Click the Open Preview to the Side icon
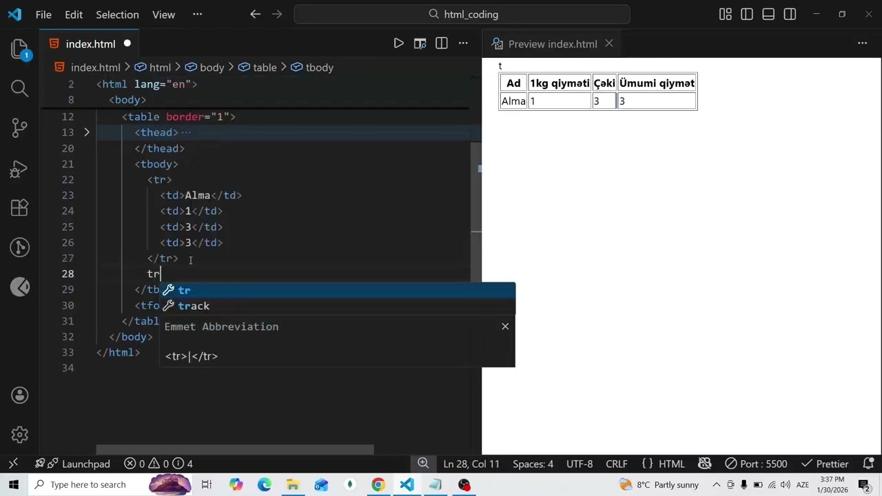Image resolution: width=882 pixels, height=496 pixels. point(420,43)
